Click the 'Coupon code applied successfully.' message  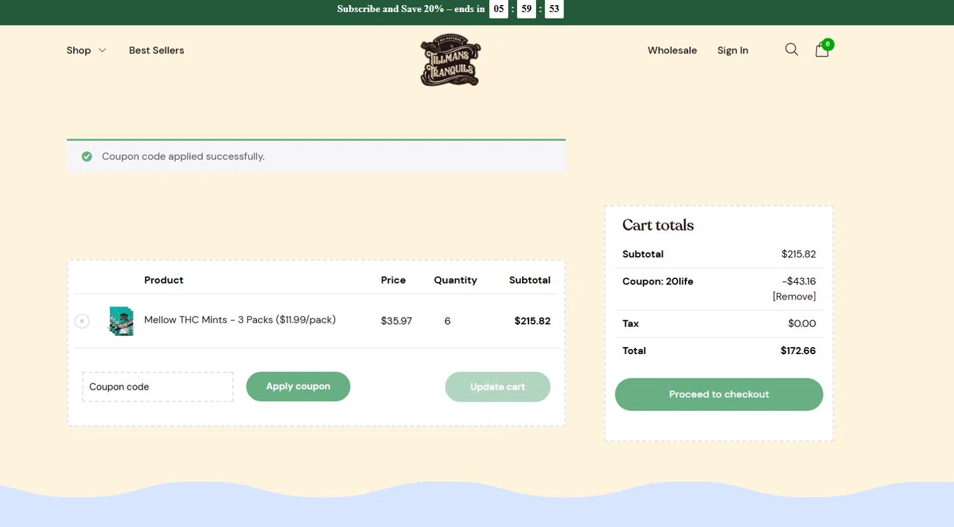[183, 156]
